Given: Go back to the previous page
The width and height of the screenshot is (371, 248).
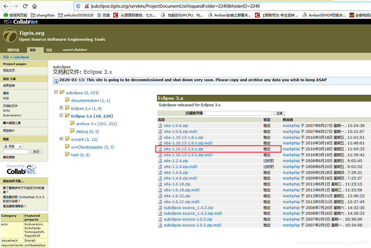Looking at the screenshot, I should coord(6,6).
